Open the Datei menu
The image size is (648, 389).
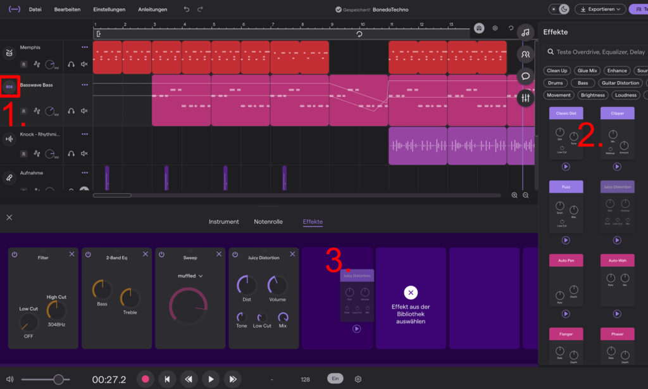pos(35,9)
